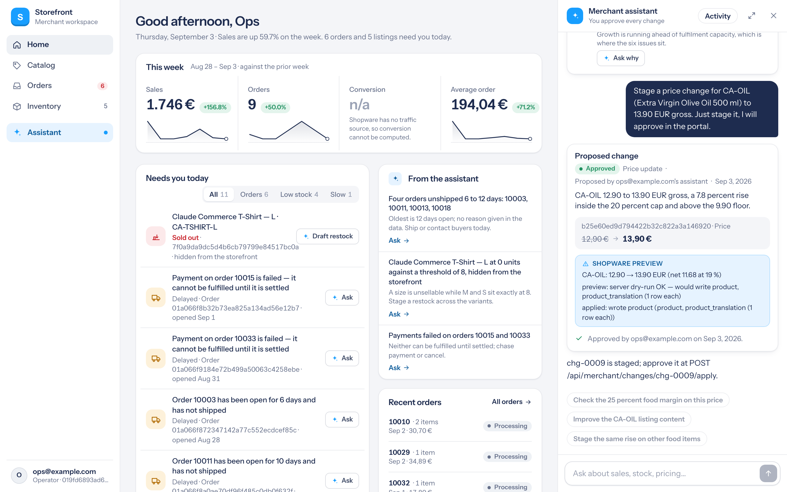The height and width of the screenshot is (492, 787).
Task: Click Ask link under failed payments note
Action: point(398,368)
